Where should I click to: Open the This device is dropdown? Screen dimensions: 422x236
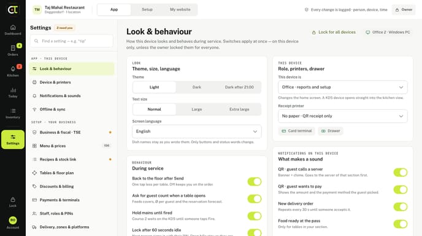[343, 87]
